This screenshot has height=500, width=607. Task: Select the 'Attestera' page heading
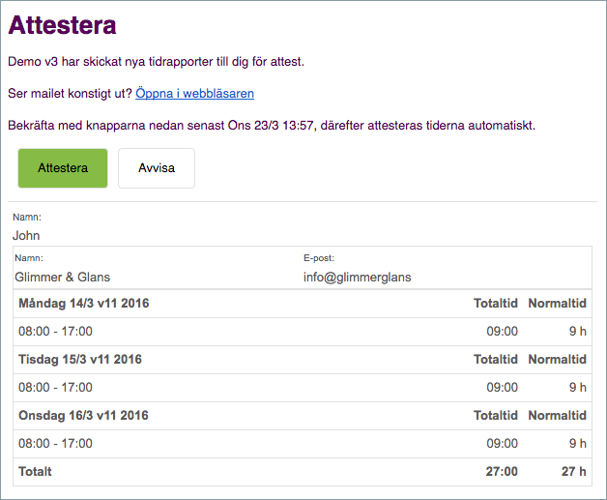[62, 25]
